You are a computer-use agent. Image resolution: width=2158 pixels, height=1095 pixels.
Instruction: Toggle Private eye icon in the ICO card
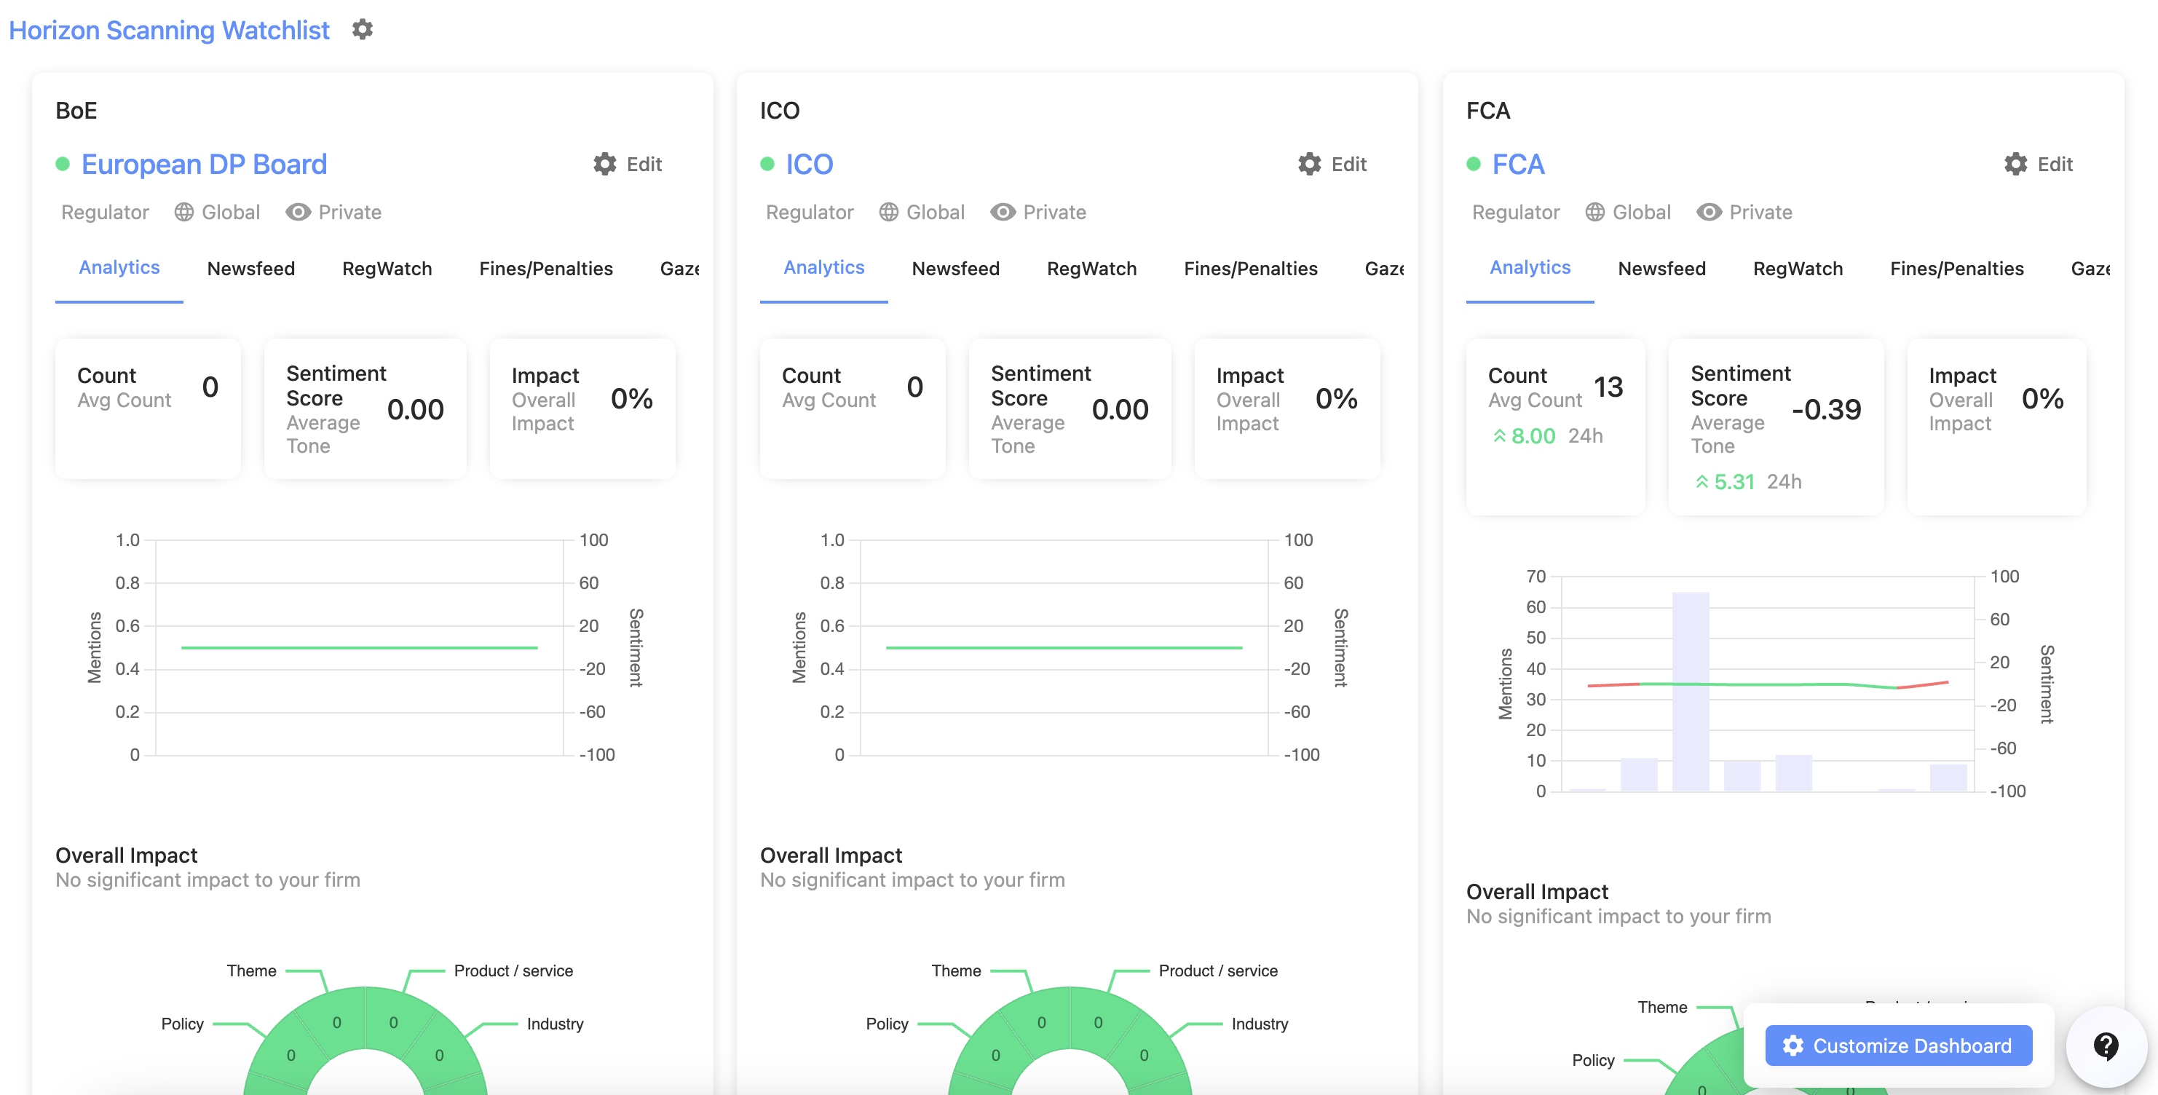(x=1002, y=212)
